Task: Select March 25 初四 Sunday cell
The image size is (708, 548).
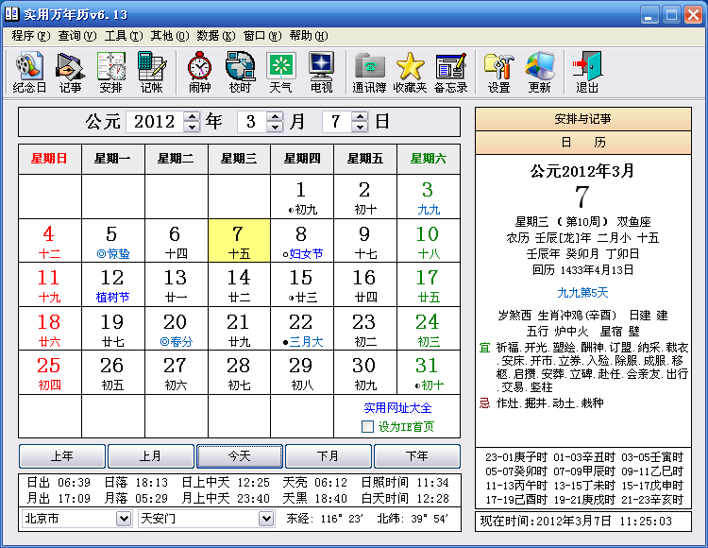Action: [50, 372]
